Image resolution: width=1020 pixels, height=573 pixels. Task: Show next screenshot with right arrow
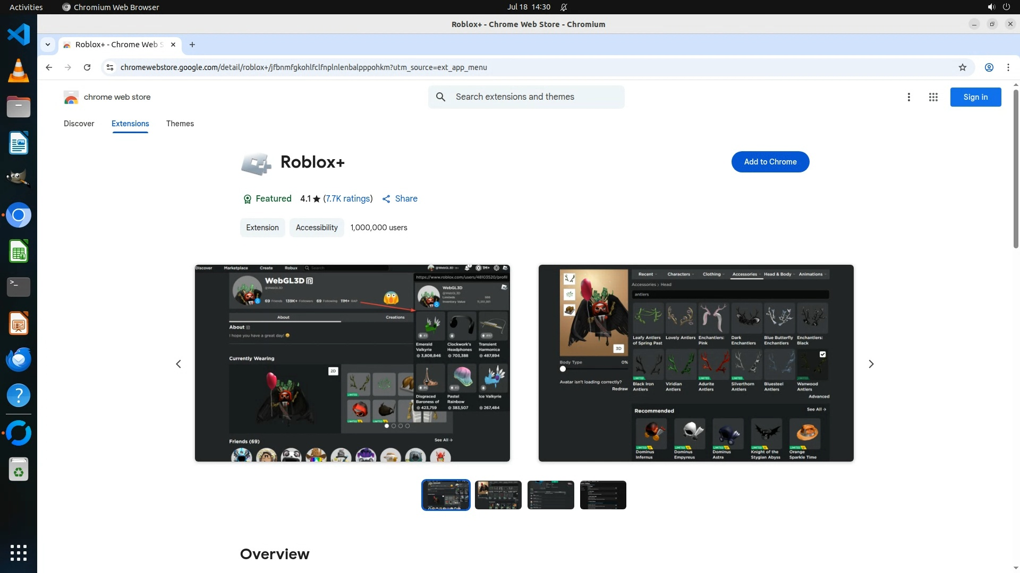pyautogui.click(x=871, y=364)
